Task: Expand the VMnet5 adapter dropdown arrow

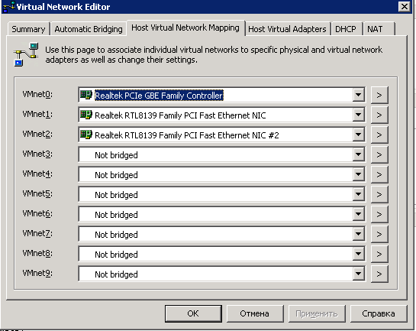Action: point(358,194)
